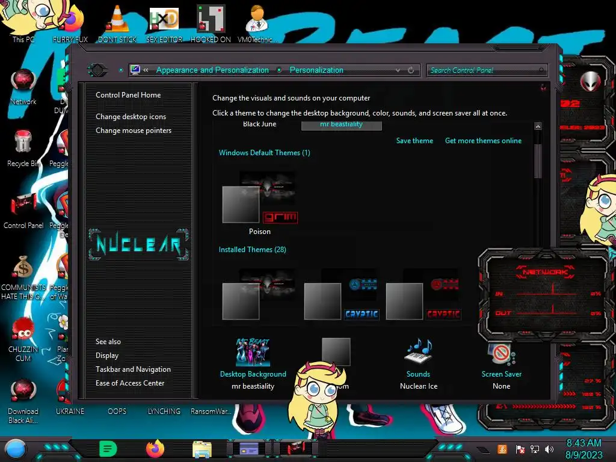The image size is (616, 462).
Task: Open the UKRAINE desktop shortcut
Action: (x=70, y=411)
